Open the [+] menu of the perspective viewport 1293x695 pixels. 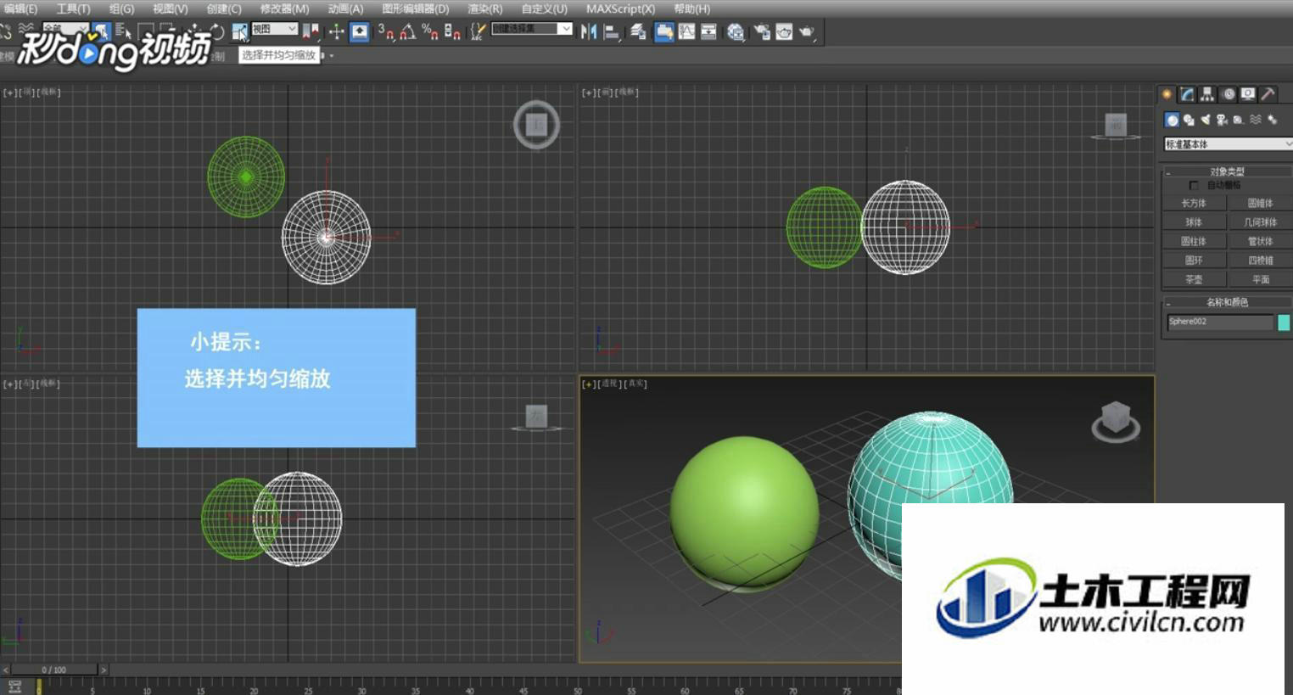click(x=588, y=384)
